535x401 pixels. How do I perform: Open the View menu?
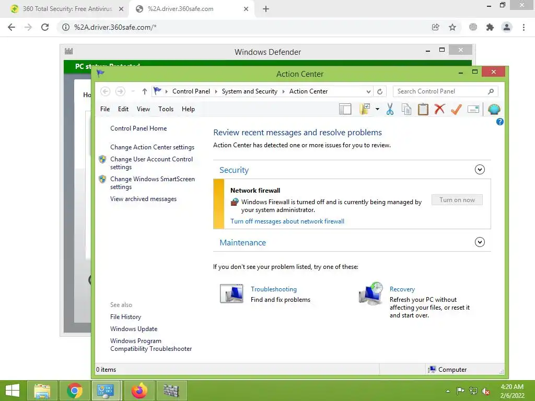(x=143, y=109)
